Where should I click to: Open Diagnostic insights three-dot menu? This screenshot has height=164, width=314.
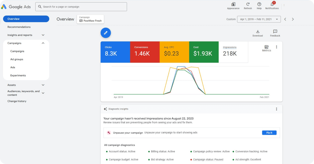pyautogui.click(x=277, y=109)
